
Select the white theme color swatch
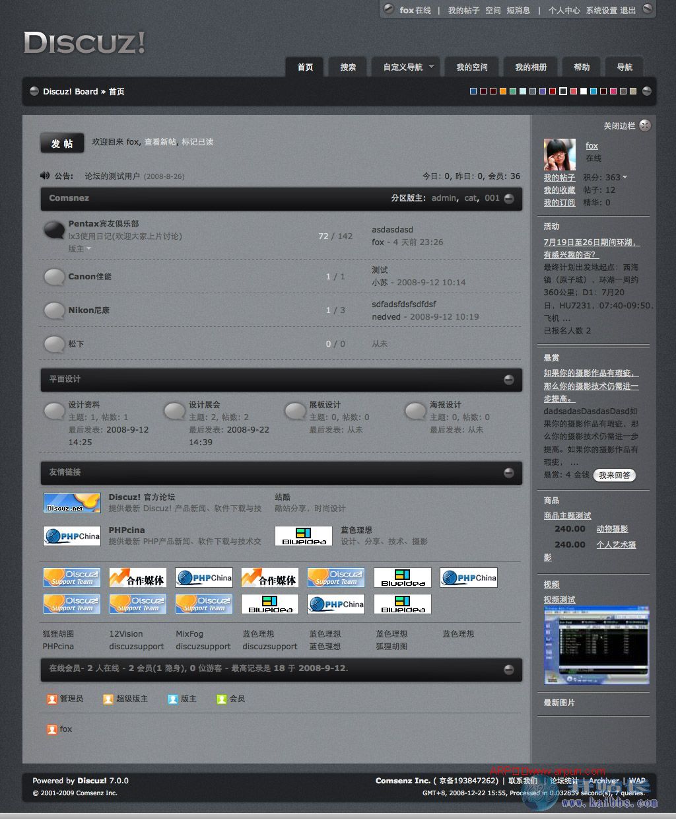pyautogui.click(x=584, y=91)
